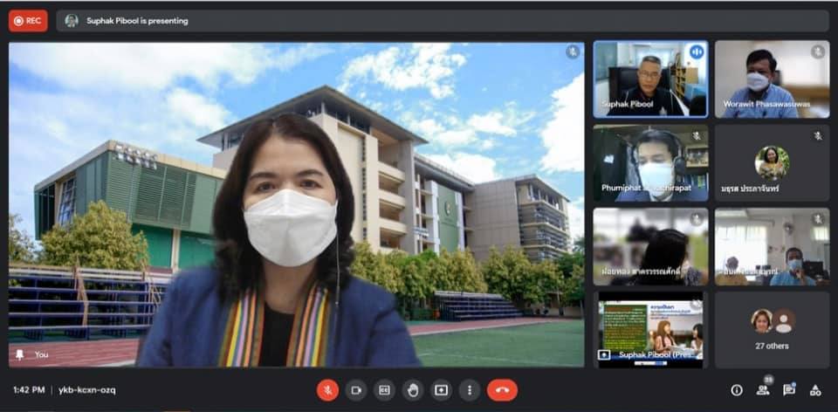
Task: Raise hand using the hand icon
Action: pos(413,390)
